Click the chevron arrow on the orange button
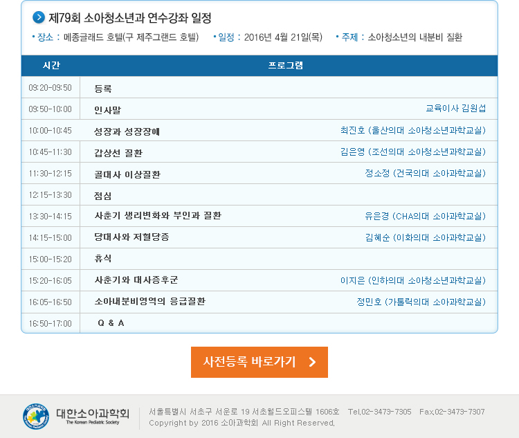The height and width of the screenshot is (438, 519). click(312, 362)
